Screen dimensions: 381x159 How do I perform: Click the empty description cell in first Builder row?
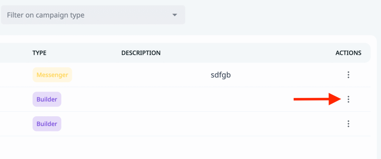pos(186,99)
